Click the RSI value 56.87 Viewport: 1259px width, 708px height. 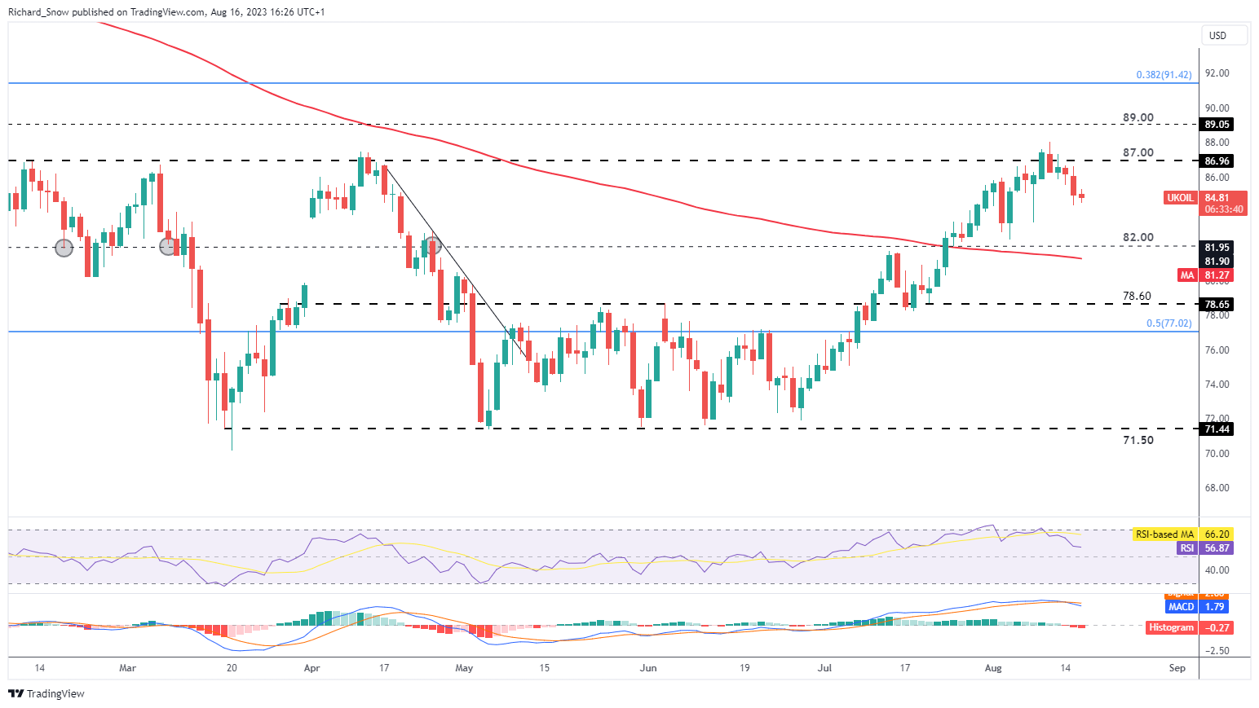click(1217, 548)
